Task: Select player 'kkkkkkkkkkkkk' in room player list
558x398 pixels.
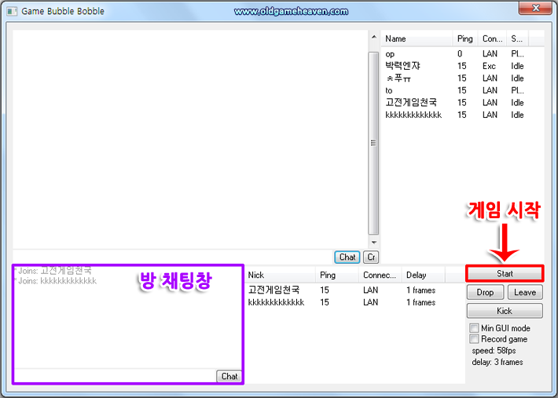Action: point(354,302)
